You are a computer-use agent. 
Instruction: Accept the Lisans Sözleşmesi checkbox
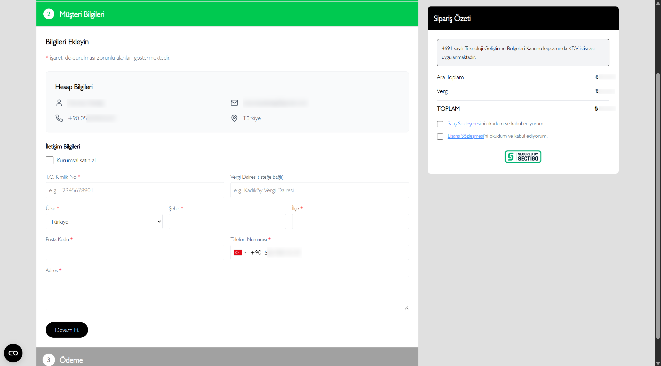click(440, 136)
